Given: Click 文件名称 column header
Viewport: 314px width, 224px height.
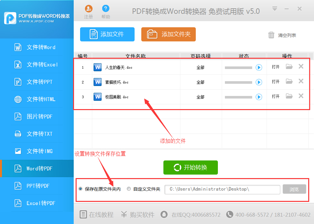Looking at the screenshot, I should [x=136, y=56].
